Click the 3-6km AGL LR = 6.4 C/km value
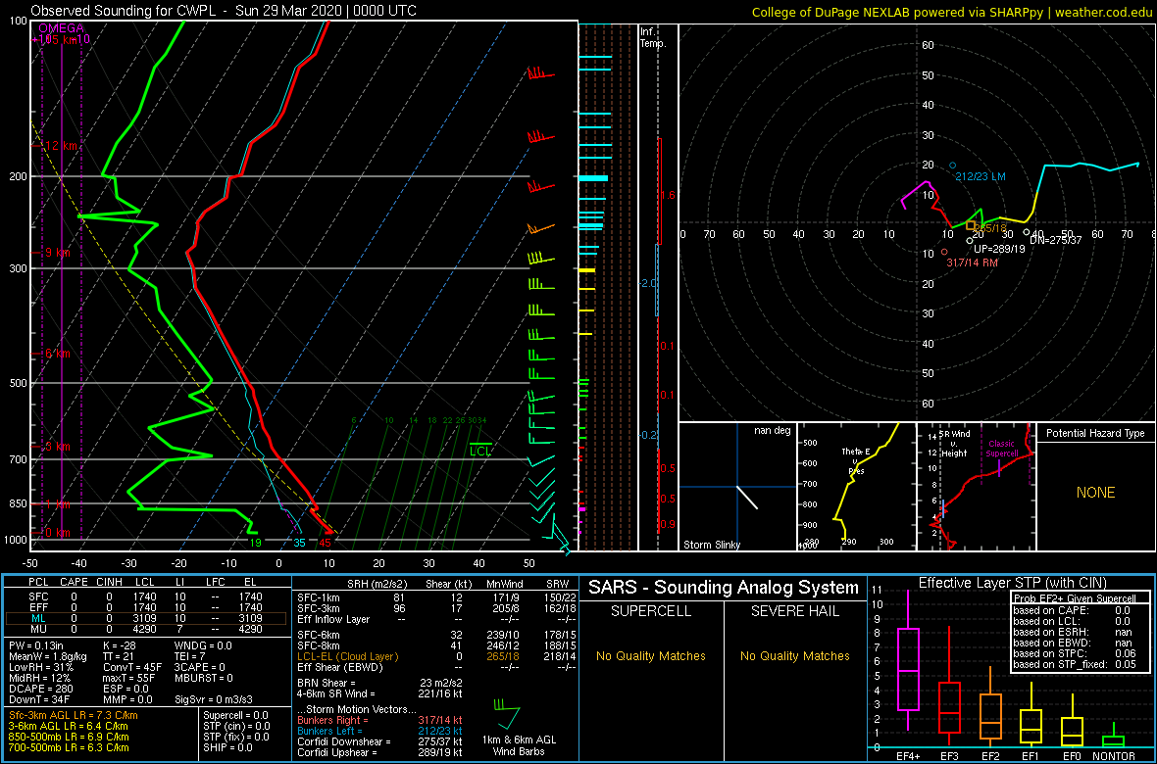 (x=68, y=726)
